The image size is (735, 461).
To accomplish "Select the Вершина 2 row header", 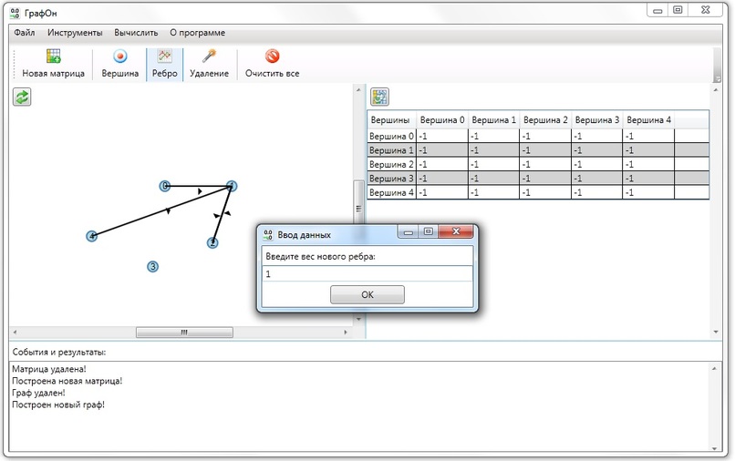I will (x=391, y=164).
